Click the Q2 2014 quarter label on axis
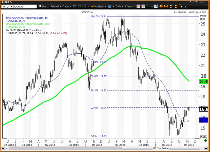 pos(50,145)
